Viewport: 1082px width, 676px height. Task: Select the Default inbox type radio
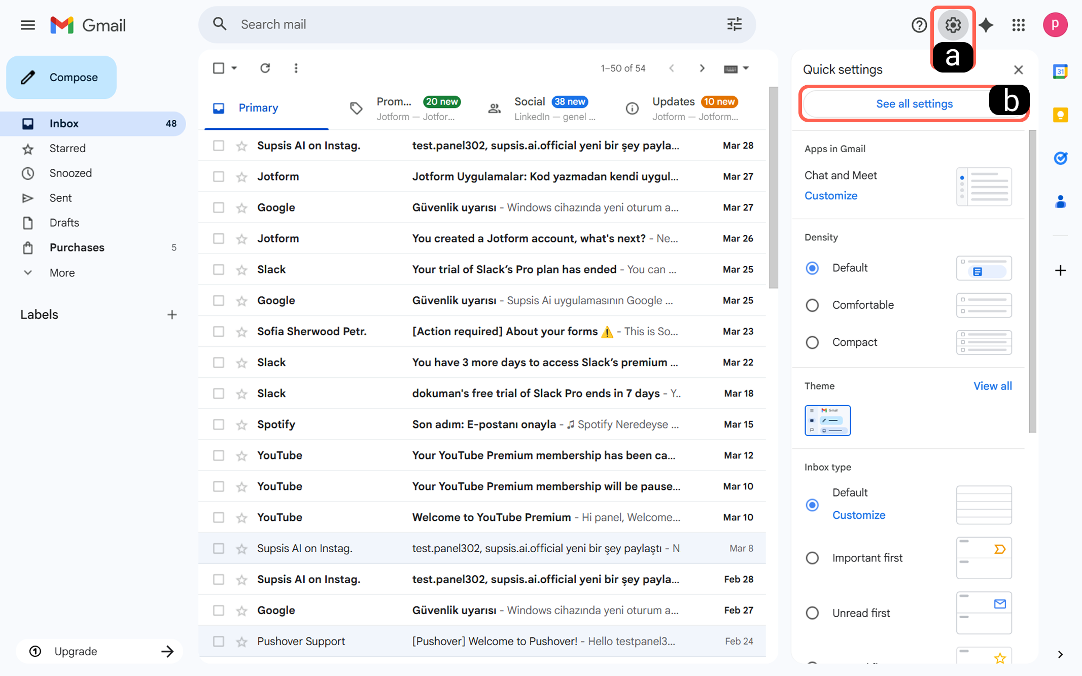[812, 505]
